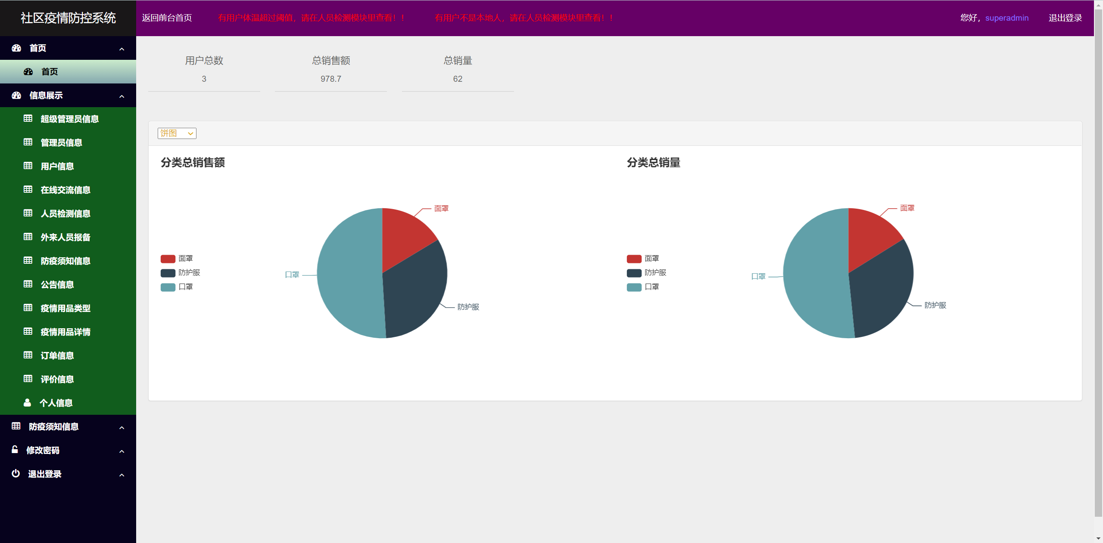Click the lock icon beside 修改密码
The width and height of the screenshot is (1103, 543).
pyautogui.click(x=15, y=450)
